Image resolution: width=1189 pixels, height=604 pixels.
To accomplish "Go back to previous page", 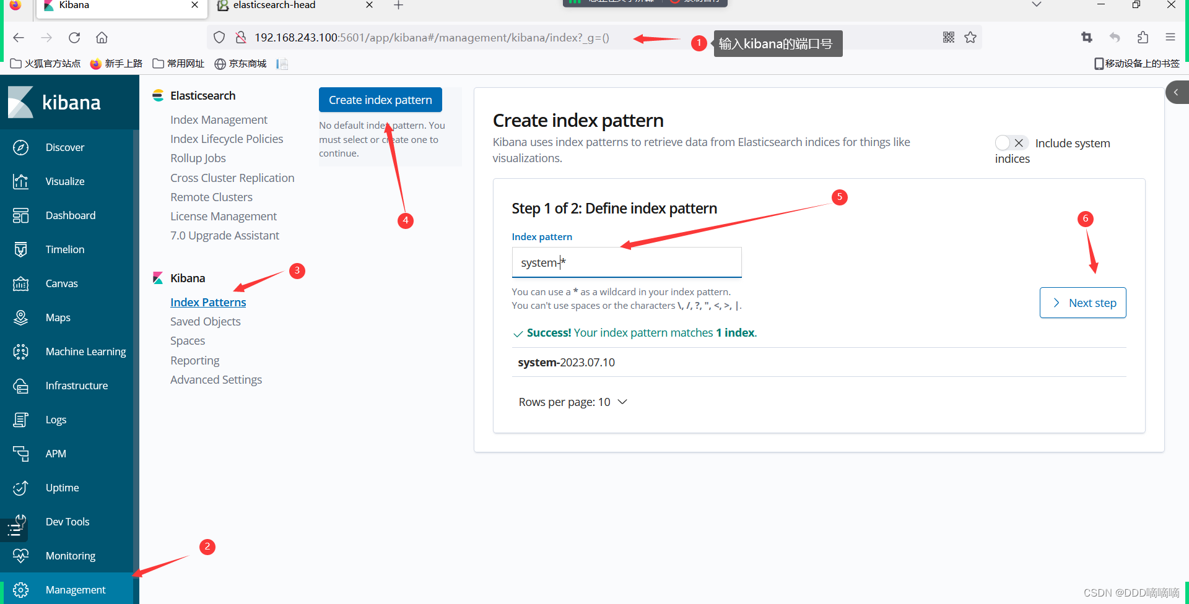I will [x=19, y=38].
